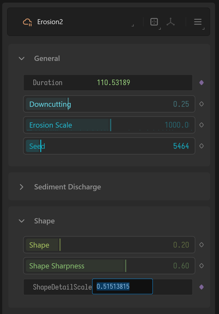
Task: Click the diamond marker beside Seed
Action: coord(202,146)
